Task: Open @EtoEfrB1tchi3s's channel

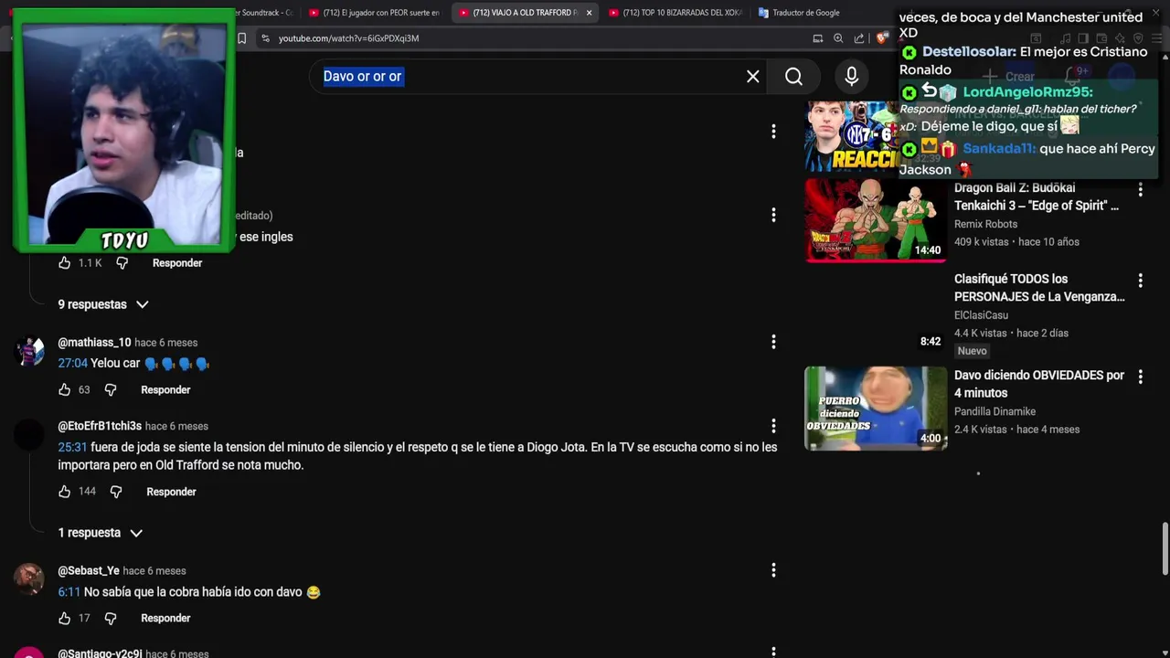Action: [100, 427]
